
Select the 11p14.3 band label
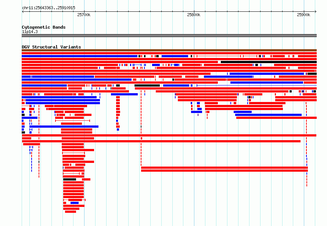coord(30,32)
